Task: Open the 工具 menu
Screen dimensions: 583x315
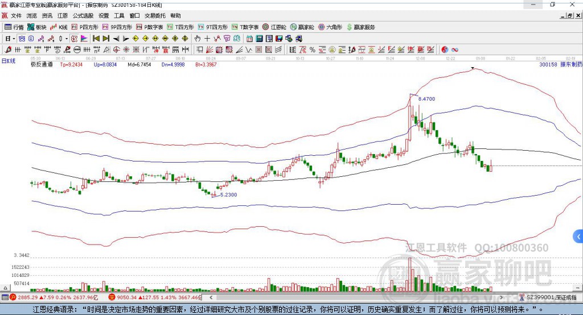Action: (119, 15)
